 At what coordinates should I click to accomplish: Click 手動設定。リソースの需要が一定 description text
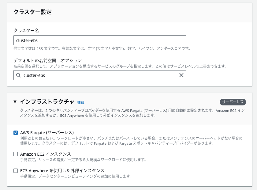(83, 160)
